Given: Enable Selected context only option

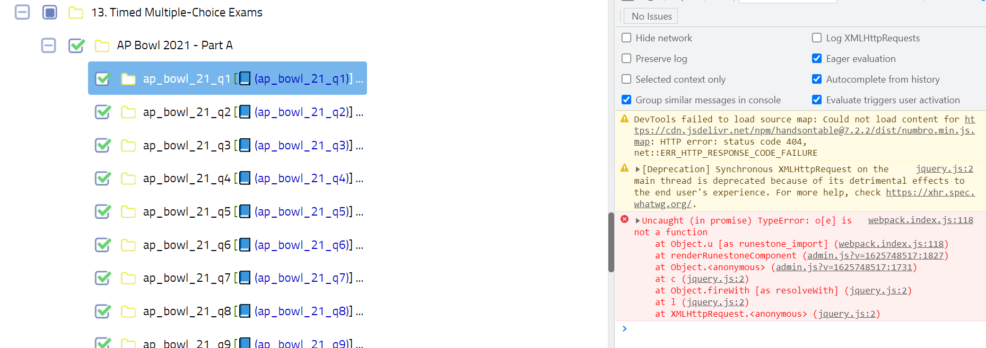Looking at the screenshot, I should point(626,79).
